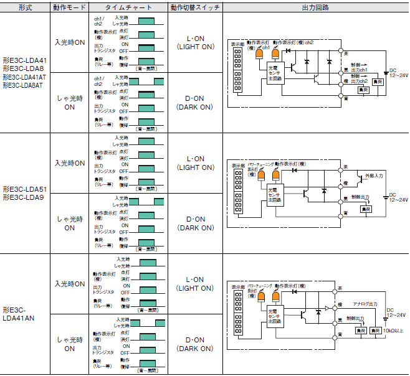Click L·ON (LIGHT ON) in the E3C-LDA51 section

(x=196, y=163)
